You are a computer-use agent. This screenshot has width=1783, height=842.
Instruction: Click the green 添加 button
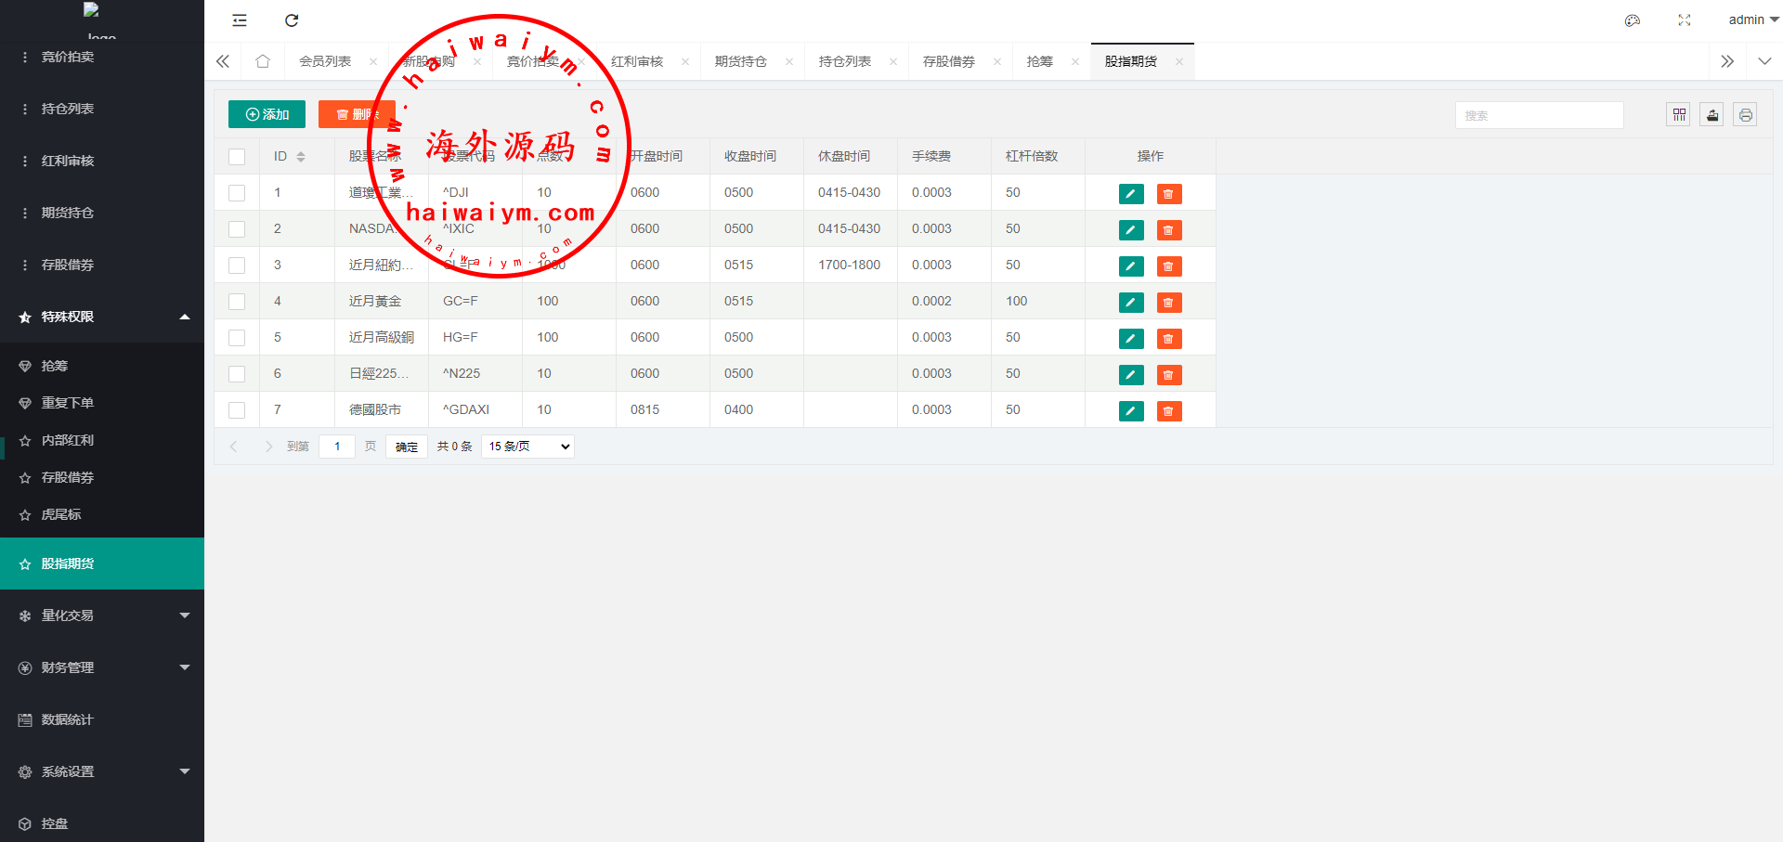267,114
